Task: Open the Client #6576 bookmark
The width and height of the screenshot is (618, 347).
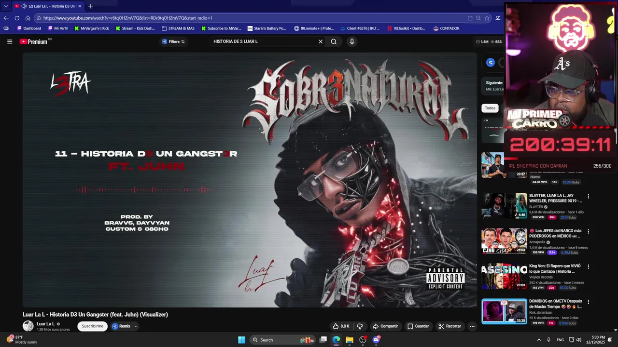Action: 360,28
